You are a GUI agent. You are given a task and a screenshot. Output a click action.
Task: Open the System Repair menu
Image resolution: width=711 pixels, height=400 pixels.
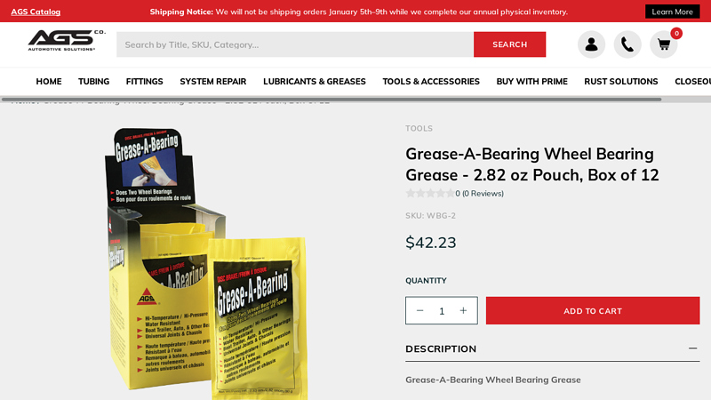point(213,81)
